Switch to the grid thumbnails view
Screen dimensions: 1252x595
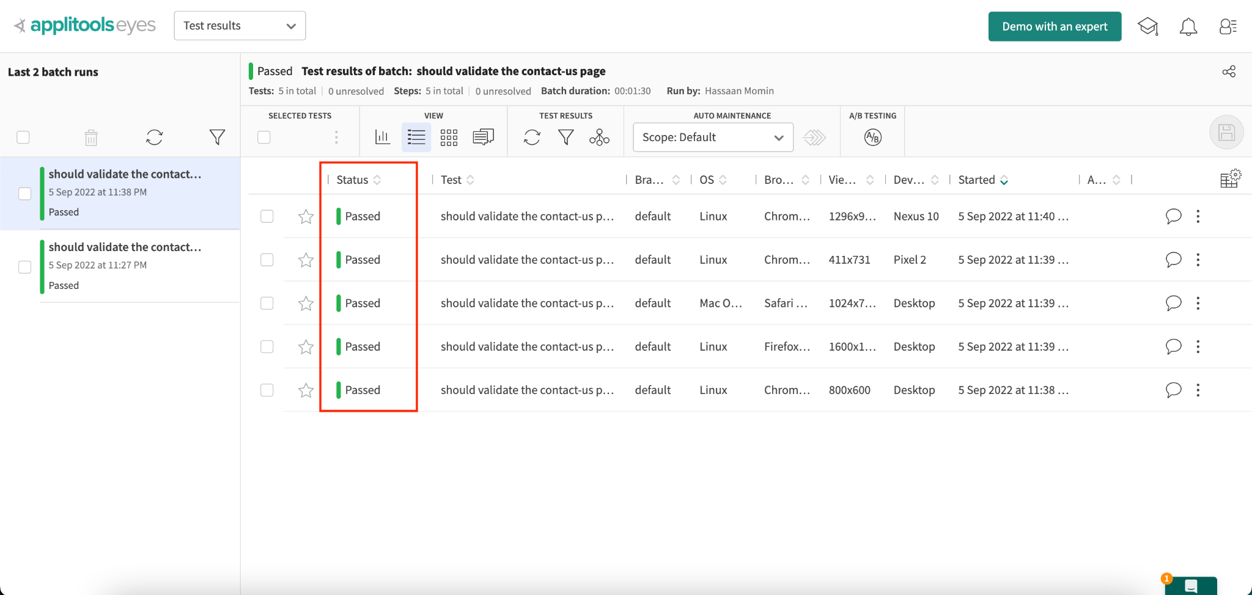point(449,137)
